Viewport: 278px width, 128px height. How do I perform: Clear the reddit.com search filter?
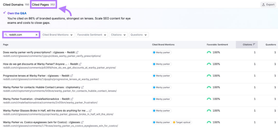pyautogui.click(x=37, y=35)
